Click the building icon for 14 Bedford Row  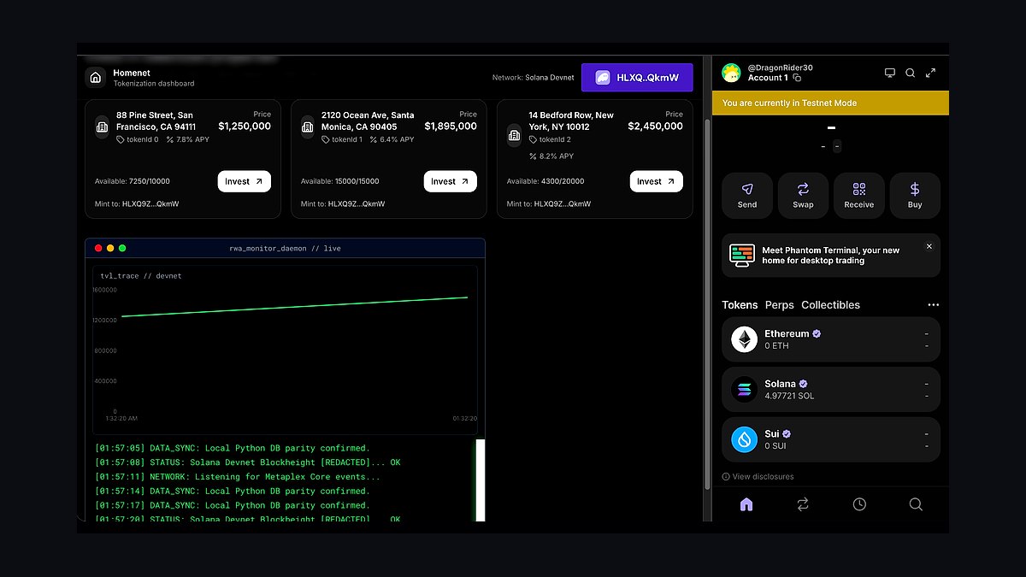tap(514, 134)
